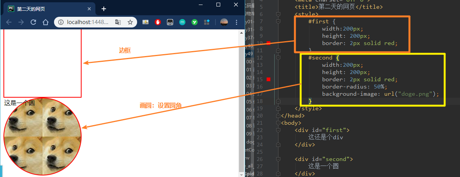Open the picture extension icon
The width and height of the screenshot is (460, 177).
146,23
